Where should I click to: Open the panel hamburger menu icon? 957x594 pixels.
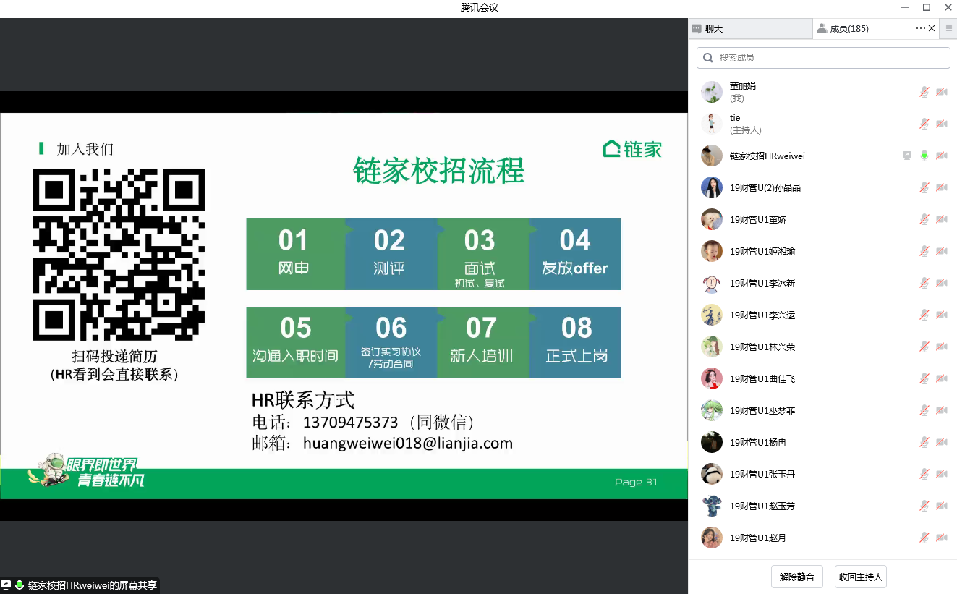coord(949,28)
